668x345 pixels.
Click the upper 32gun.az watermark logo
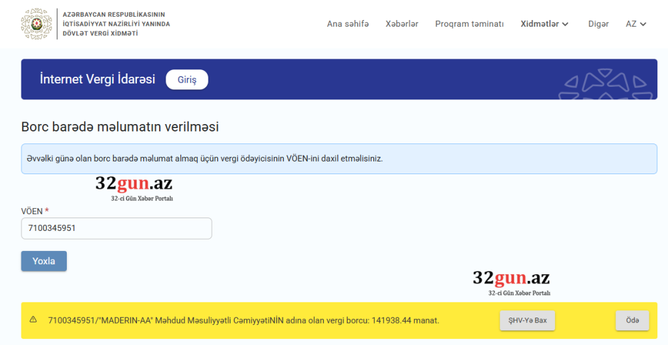(134, 188)
